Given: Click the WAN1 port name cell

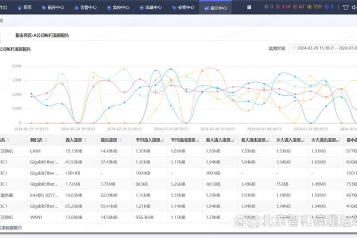Looking at the screenshot, I should [x=36, y=217].
